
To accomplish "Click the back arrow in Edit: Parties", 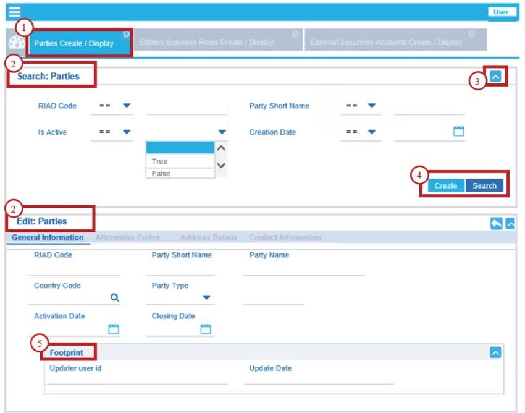I will 496,224.
